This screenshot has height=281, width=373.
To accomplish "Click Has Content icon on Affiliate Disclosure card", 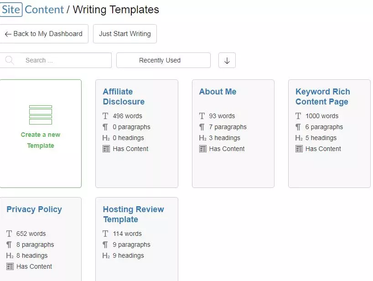I will (x=106, y=149).
